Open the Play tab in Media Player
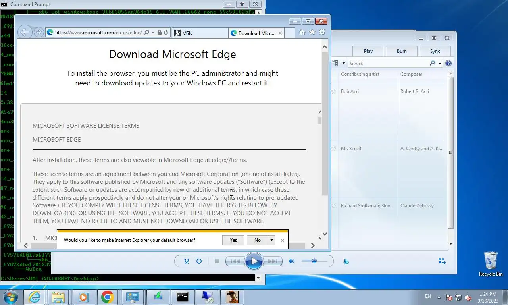 pos(368,51)
